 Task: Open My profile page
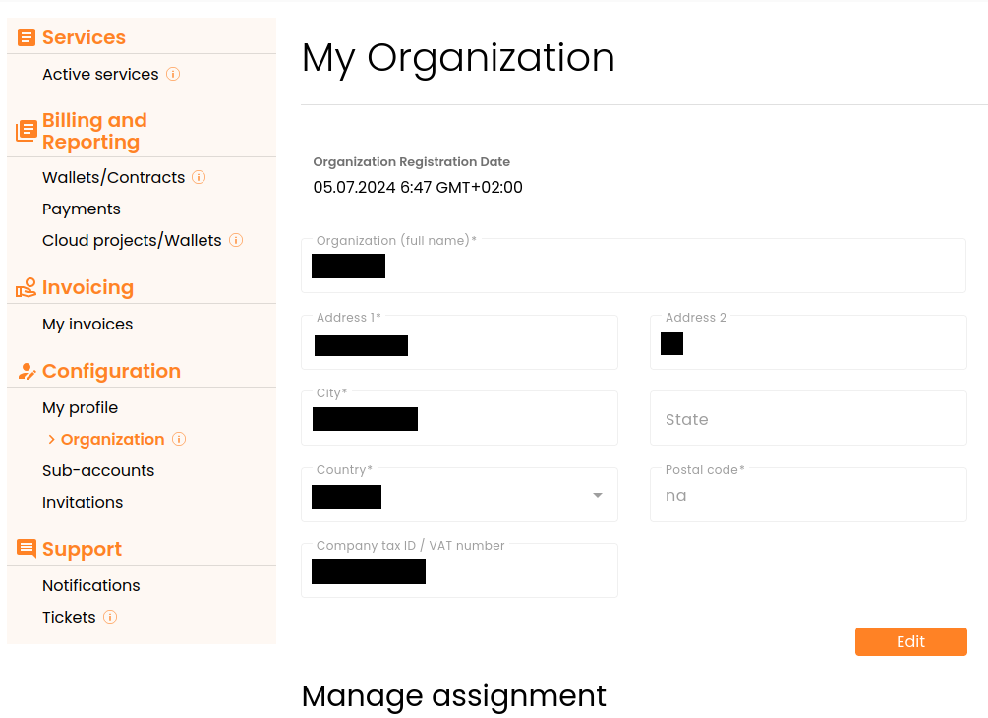click(80, 407)
